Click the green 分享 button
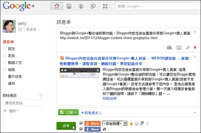 [x=66, y=126]
